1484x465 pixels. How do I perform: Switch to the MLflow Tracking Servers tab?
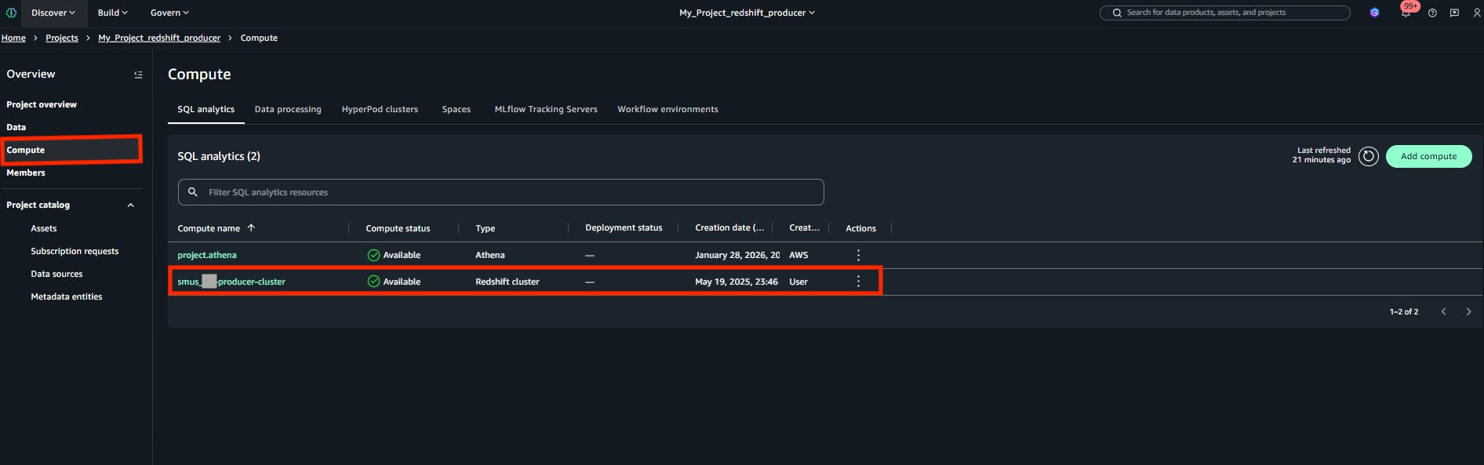click(546, 109)
